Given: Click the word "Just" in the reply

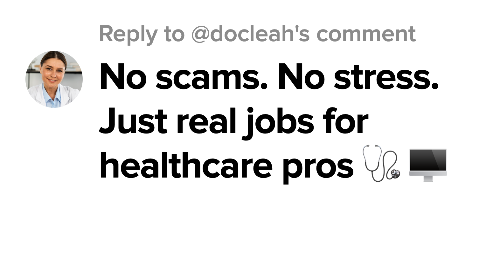Looking at the screenshot, I should pos(133,120).
